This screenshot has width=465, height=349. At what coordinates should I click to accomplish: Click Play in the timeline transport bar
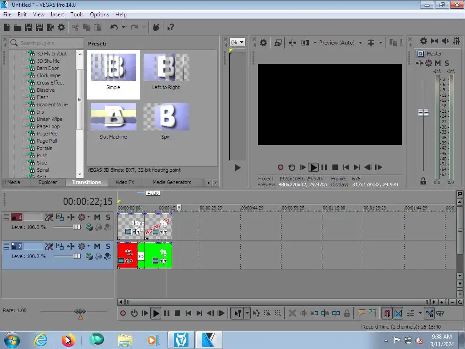(x=156, y=313)
